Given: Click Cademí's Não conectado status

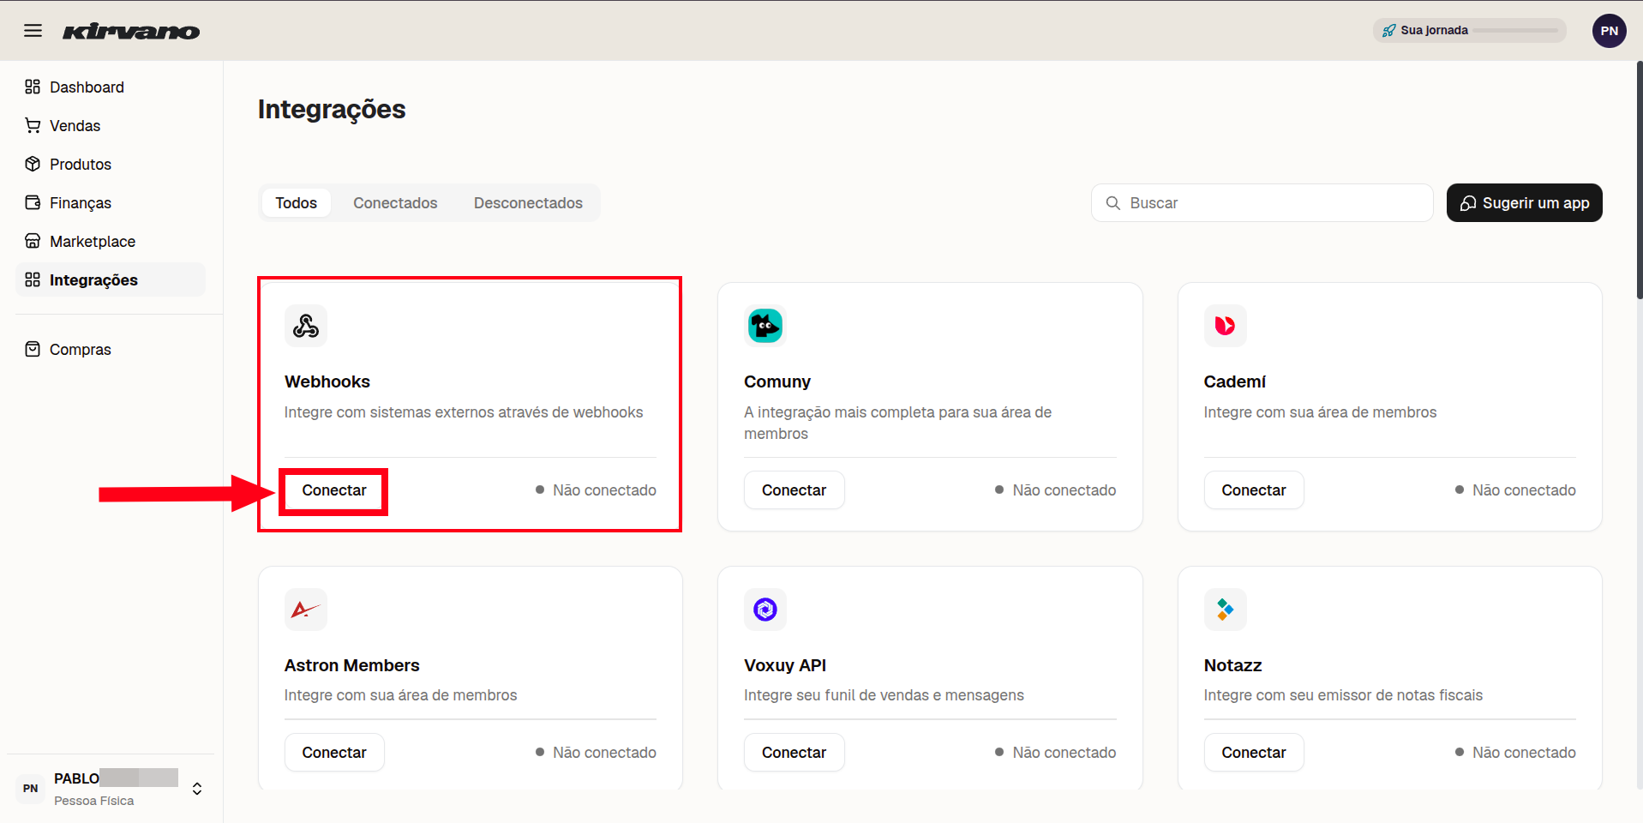Looking at the screenshot, I should point(1515,490).
